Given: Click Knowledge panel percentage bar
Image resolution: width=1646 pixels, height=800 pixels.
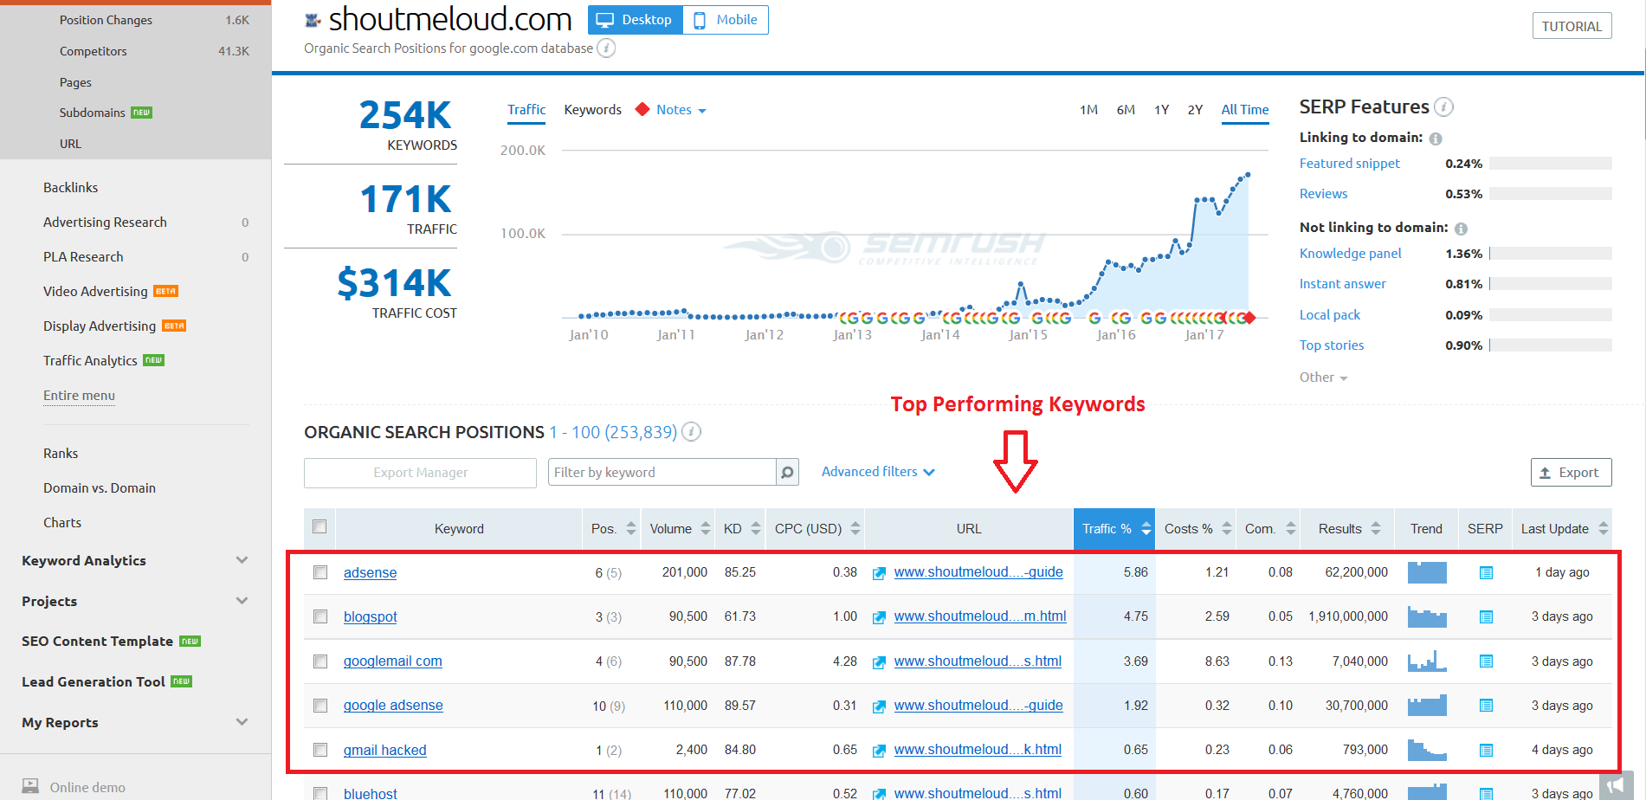Looking at the screenshot, I should [1550, 254].
